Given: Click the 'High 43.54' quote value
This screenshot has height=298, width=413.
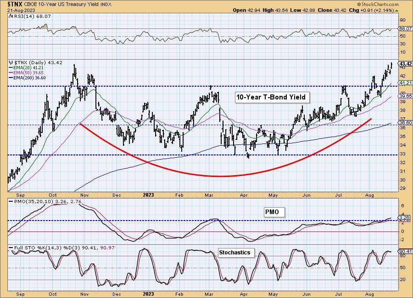Looking at the screenshot, I should (x=275, y=10).
